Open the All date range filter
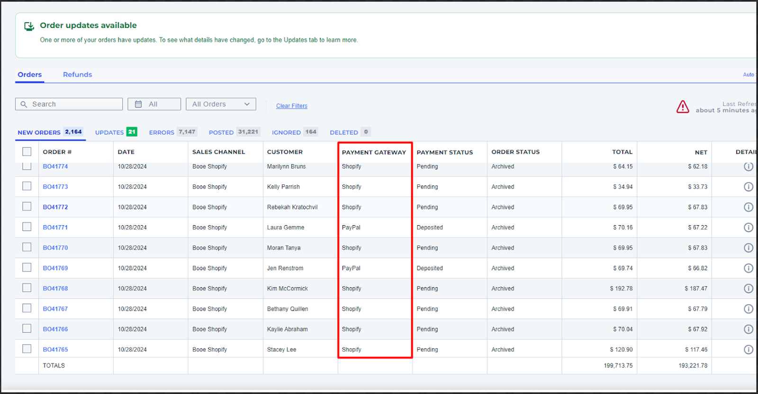Screen dimensions: 758x394 click(154, 104)
